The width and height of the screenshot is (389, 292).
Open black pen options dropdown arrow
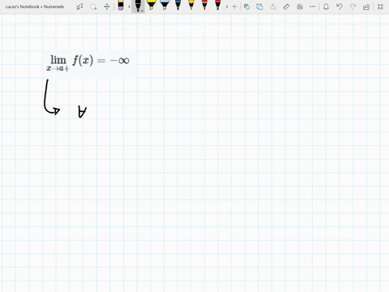tap(142, 11)
